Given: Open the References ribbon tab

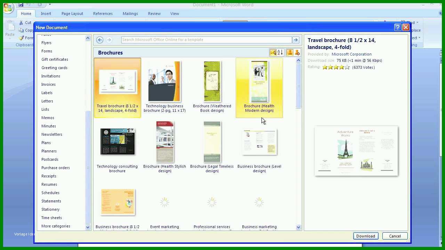Looking at the screenshot, I should (x=103, y=14).
